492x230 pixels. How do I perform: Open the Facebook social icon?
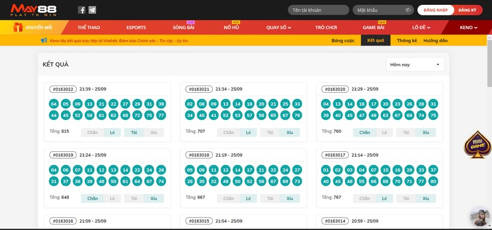coord(82,10)
